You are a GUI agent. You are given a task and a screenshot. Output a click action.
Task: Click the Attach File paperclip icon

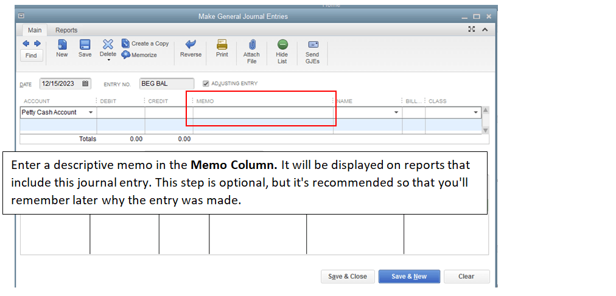coord(252,44)
